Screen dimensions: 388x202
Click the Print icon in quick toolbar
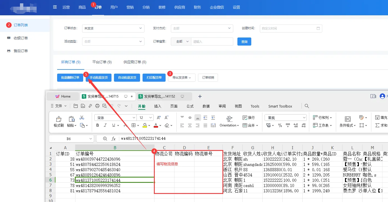click(97, 106)
